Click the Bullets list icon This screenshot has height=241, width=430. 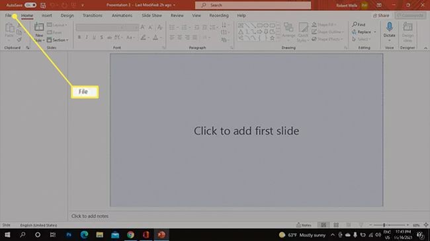(x=172, y=27)
